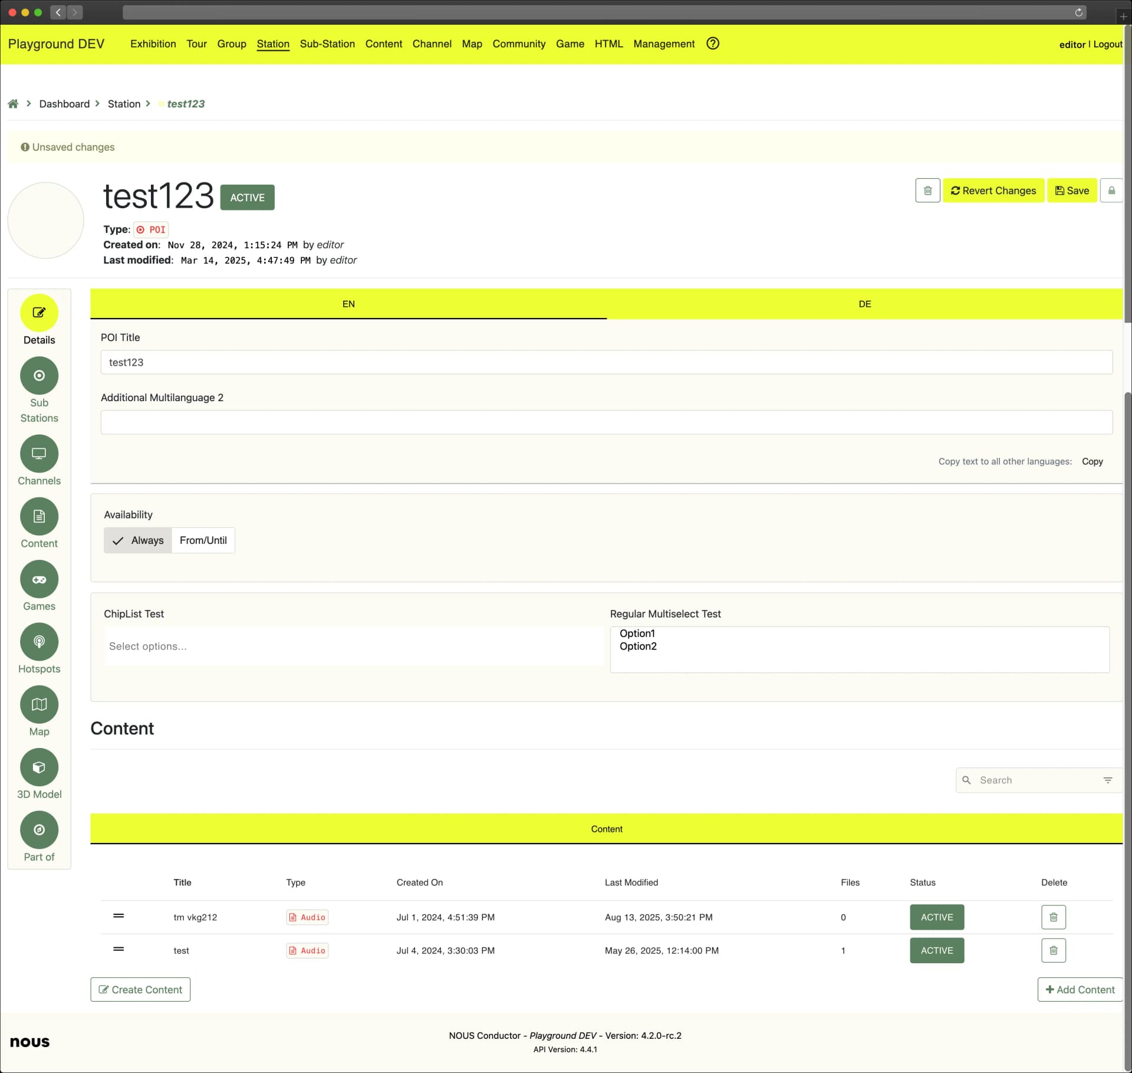This screenshot has width=1132, height=1073.
Task: Go to Station breadcrumb link
Action: coord(124,104)
